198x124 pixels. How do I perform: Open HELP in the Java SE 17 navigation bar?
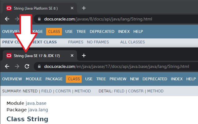pyautogui.click(x=191, y=79)
